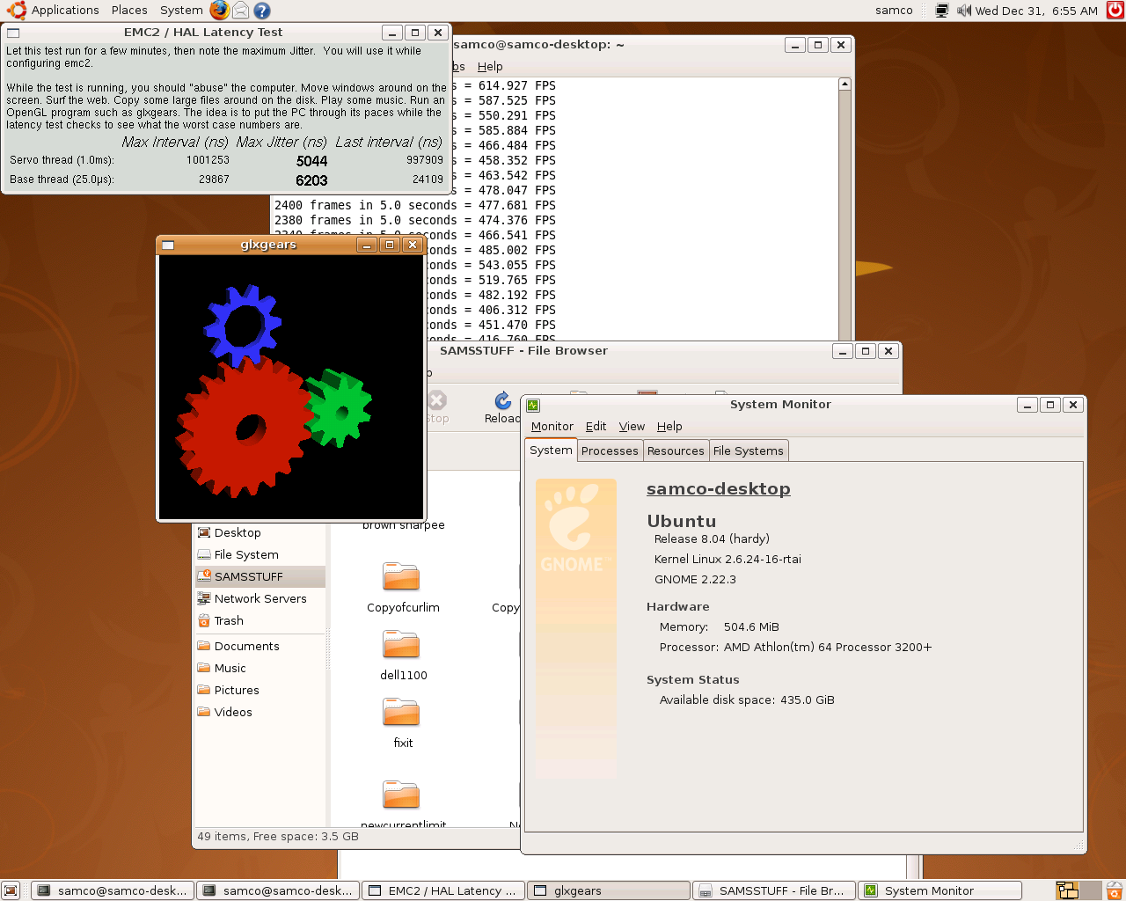1126x901 pixels.
Task: Click the EMC2 Latency Test window menu icon
Action: click(x=13, y=33)
